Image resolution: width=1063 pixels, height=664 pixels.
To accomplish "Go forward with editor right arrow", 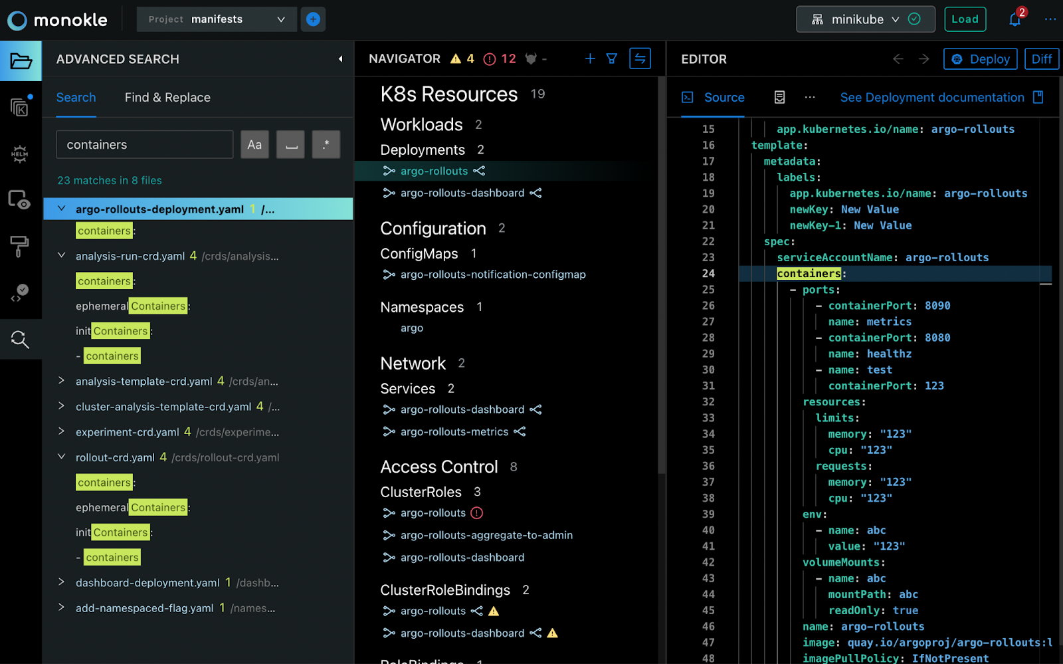I will pos(924,58).
